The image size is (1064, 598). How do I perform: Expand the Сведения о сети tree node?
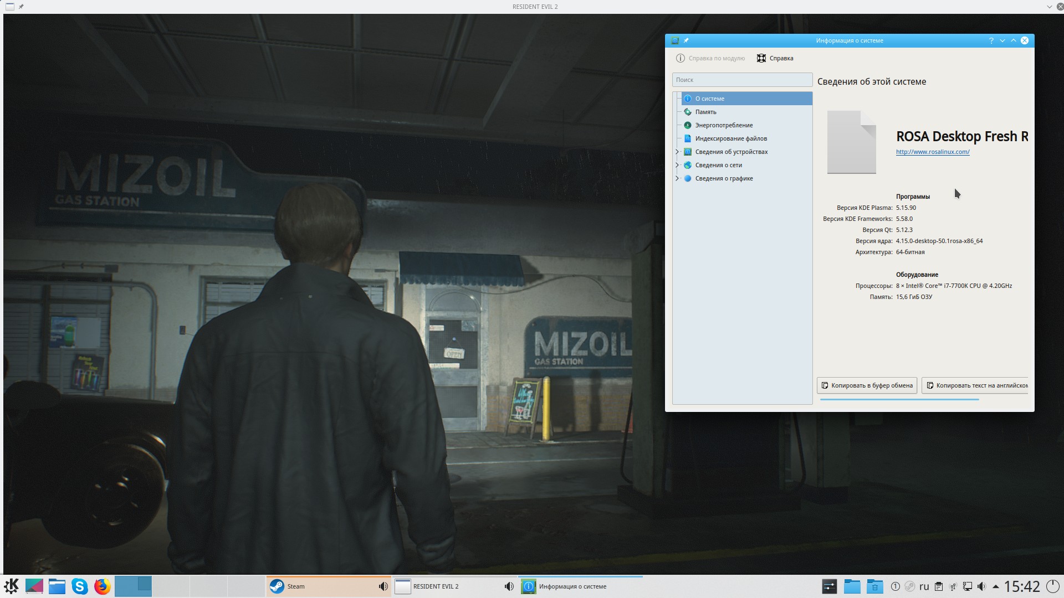(677, 165)
